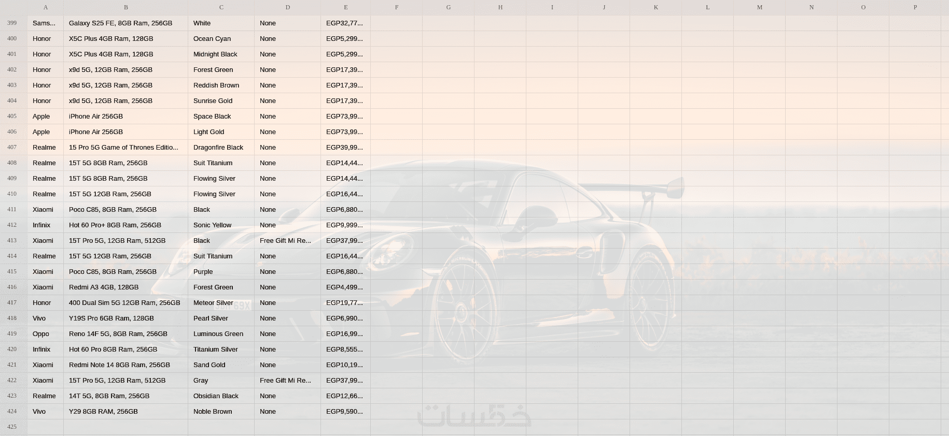The image size is (949, 436).
Task: Select column A header
Action: [46, 7]
